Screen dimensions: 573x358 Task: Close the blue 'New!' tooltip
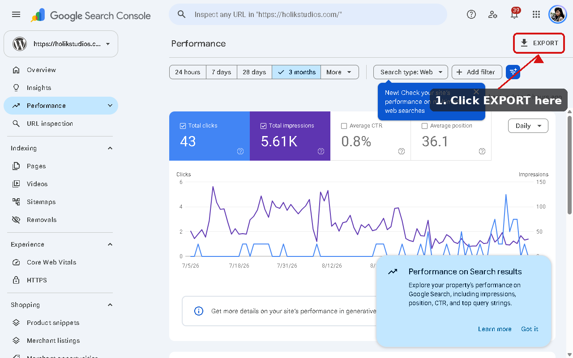pyautogui.click(x=476, y=92)
